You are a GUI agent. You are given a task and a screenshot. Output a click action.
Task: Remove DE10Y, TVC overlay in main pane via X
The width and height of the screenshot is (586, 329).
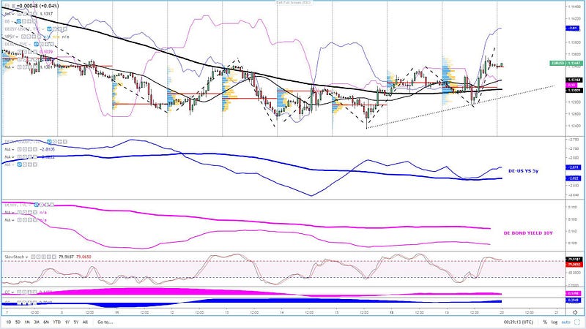[x=52, y=44]
